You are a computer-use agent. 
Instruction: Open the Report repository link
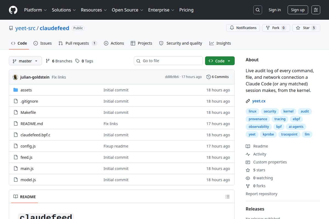261,194
